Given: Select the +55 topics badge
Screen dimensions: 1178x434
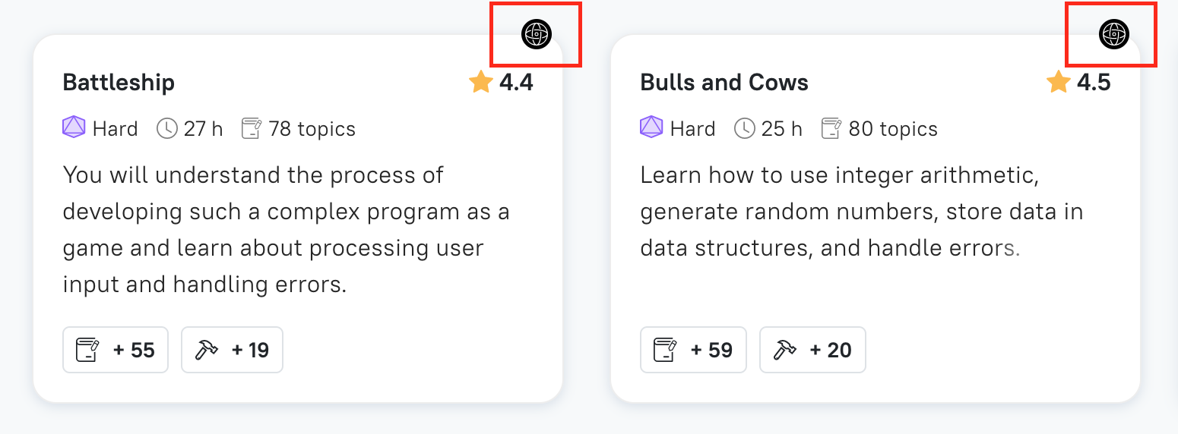Looking at the screenshot, I should point(116,350).
